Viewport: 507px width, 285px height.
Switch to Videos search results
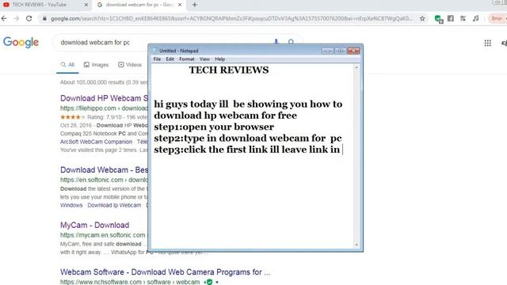pyautogui.click(x=130, y=65)
